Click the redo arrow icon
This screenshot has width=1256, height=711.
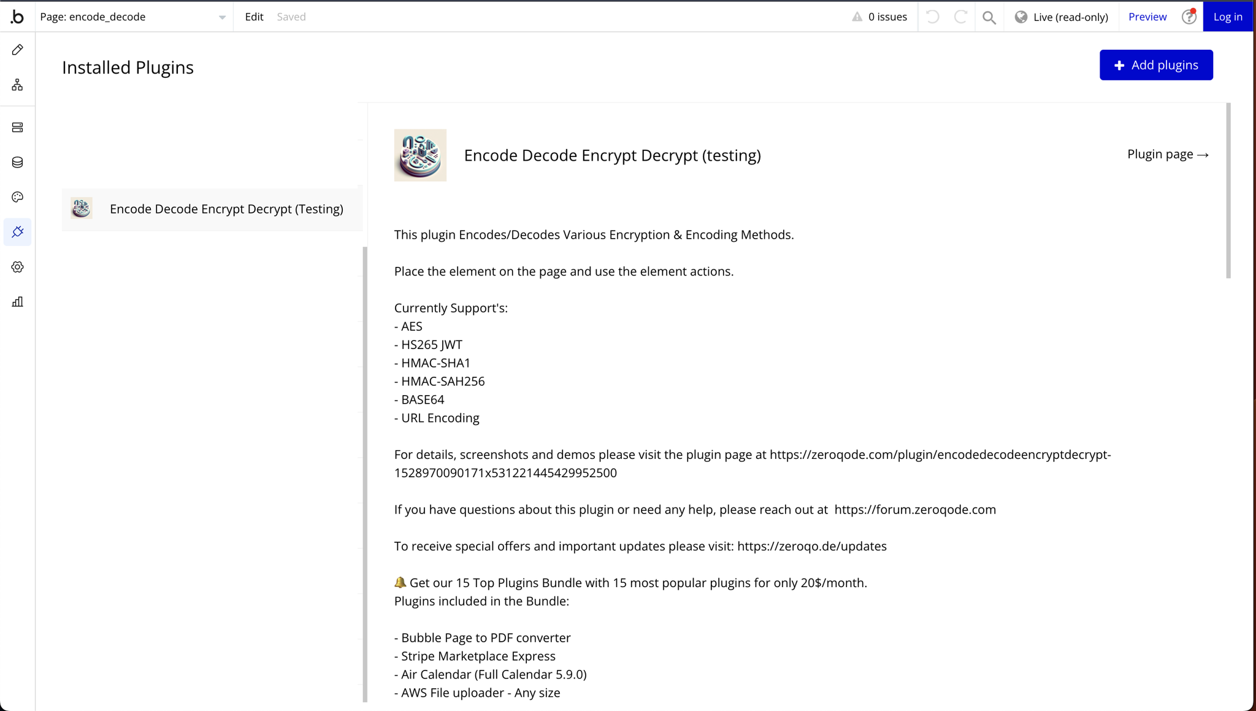960,17
